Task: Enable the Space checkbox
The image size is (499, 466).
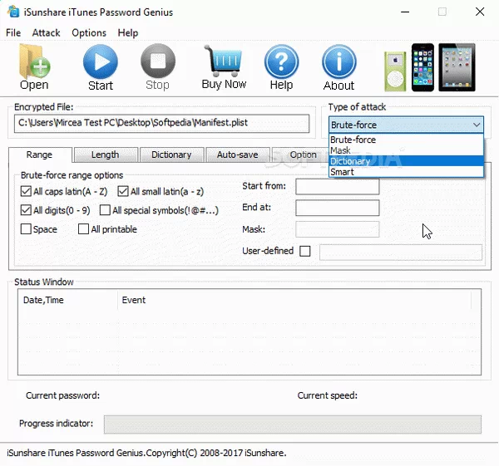Action: (26, 229)
